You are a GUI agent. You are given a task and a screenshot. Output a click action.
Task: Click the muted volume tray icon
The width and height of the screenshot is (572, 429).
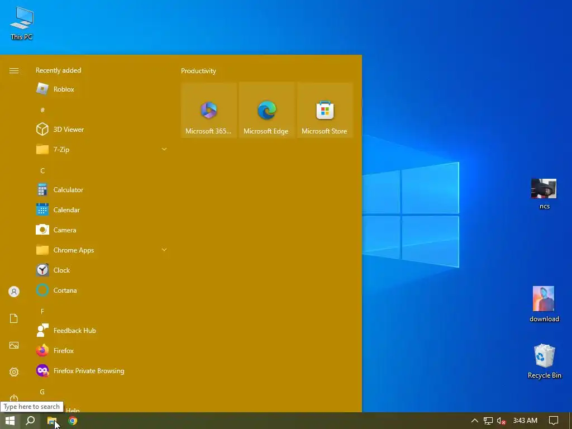click(501, 421)
